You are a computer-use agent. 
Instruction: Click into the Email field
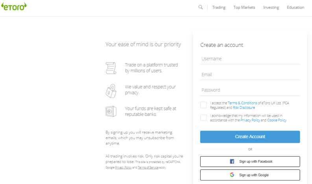[x=250, y=75]
